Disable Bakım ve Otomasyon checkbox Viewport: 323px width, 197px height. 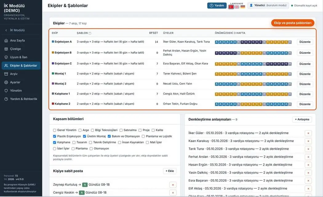click(x=109, y=136)
